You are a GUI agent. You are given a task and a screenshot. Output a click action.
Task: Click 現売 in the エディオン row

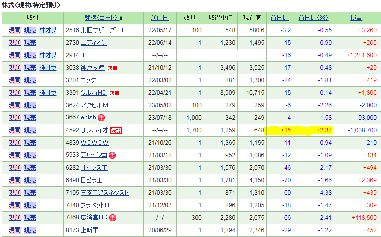(x=30, y=43)
